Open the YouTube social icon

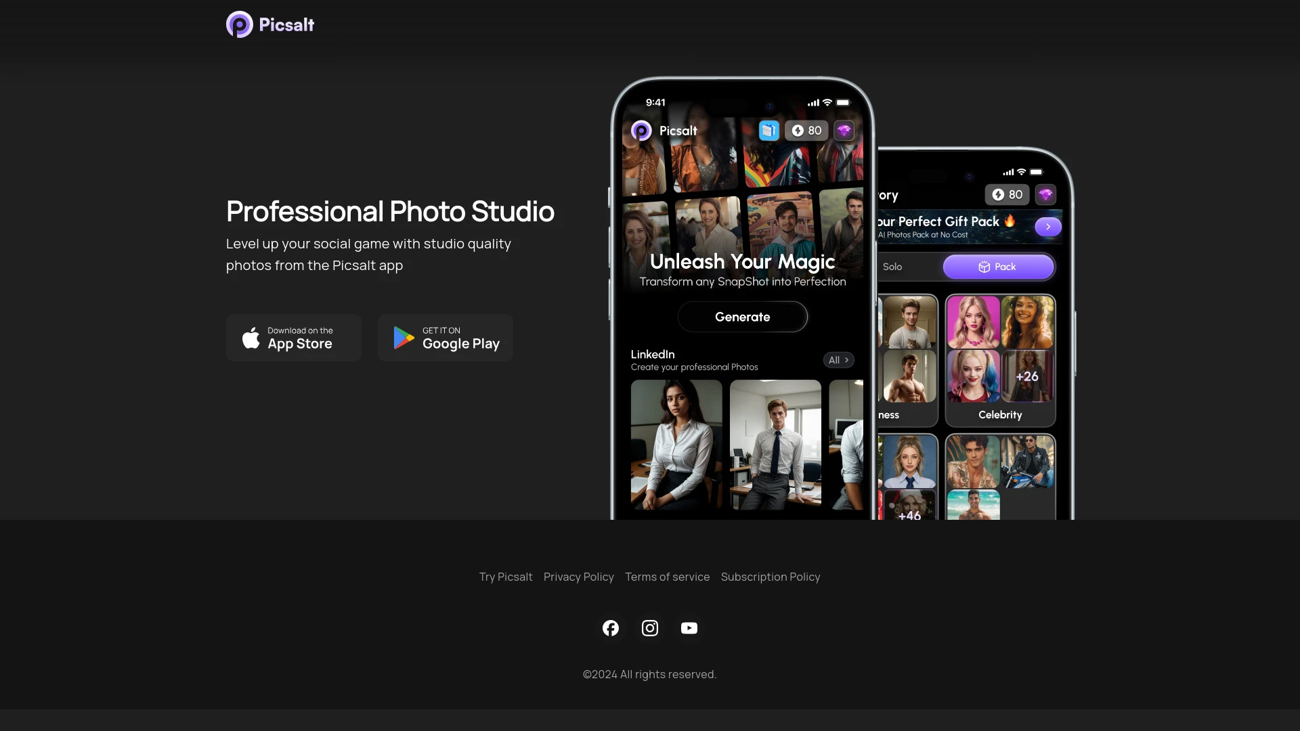pos(689,628)
